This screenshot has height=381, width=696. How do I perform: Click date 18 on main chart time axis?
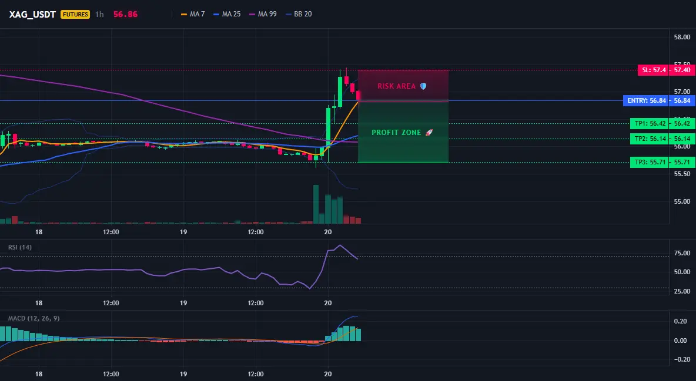coord(39,232)
